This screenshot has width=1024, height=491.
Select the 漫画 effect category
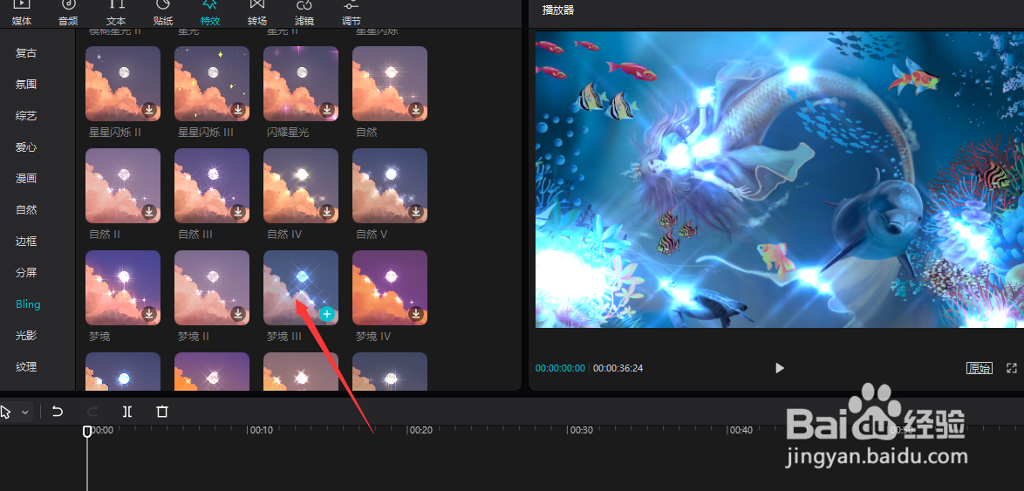pyautogui.click(x=26, y=178)
